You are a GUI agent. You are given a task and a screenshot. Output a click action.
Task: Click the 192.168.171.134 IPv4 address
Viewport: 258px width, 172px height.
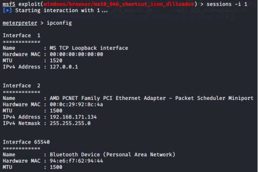[73, 117]
